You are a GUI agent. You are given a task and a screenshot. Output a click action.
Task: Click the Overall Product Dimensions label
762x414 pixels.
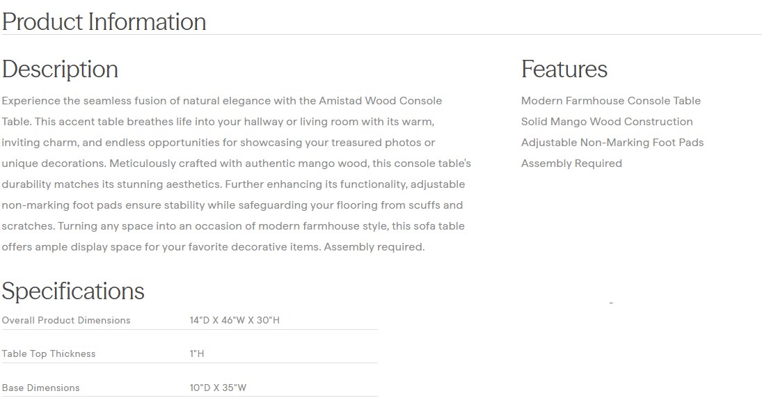[66, 321]
